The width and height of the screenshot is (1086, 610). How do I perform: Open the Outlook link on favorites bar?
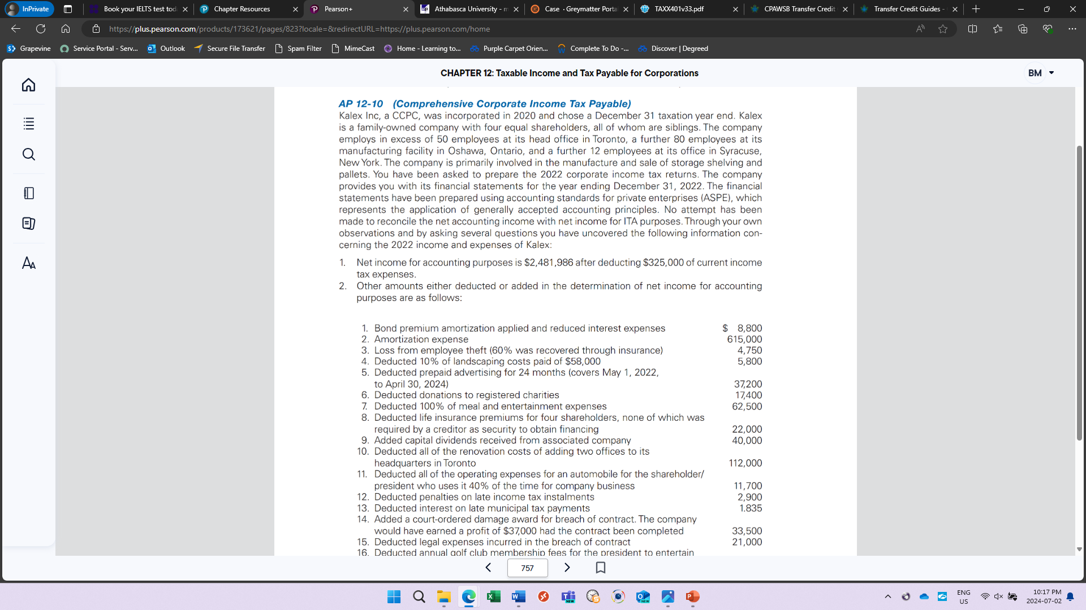(166, 49)
